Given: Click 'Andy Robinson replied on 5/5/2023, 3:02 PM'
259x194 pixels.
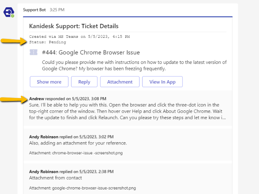Looking at the screenshot, I should coord(71,137).
